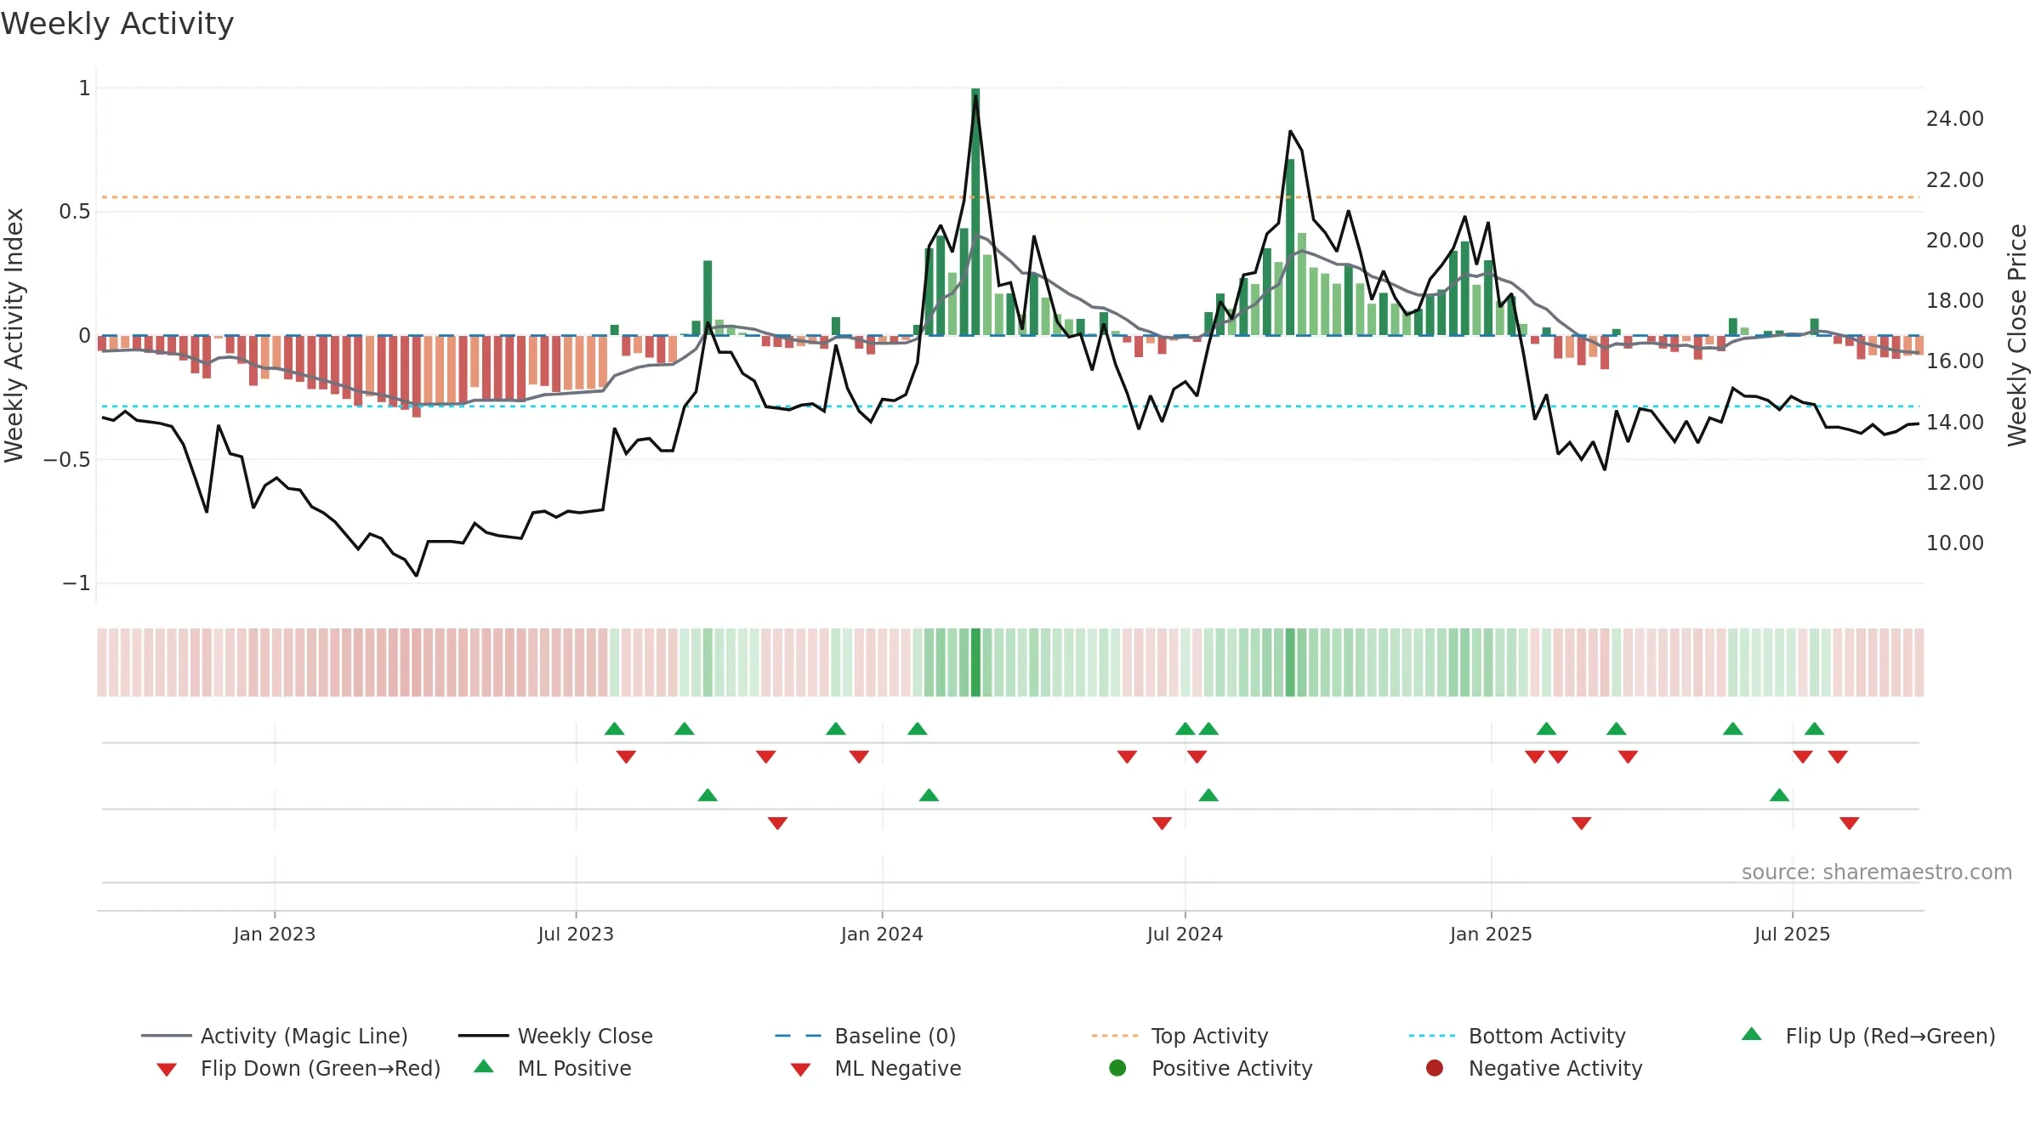Click the cyan Bottom Activity dashed line
Screen dimensions: 2041x1148
[1010, 406]
